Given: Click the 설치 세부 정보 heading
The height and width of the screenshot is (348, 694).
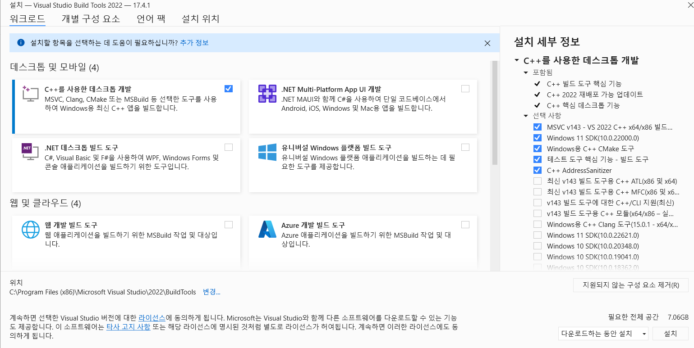Looking at the screenshot, I should pos(547,42).
